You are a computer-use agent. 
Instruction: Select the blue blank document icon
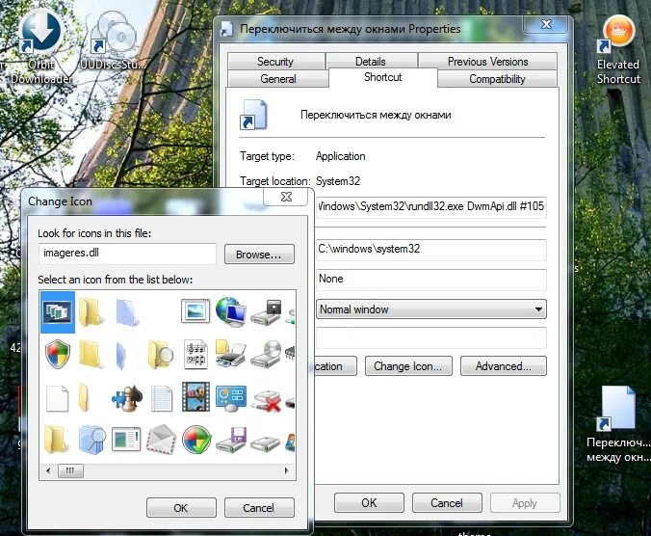pos(126,312)
